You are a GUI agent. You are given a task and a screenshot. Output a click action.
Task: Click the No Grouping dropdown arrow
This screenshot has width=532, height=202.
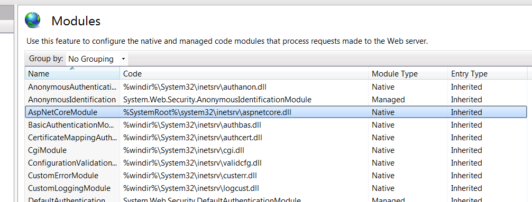coord(124,59)
